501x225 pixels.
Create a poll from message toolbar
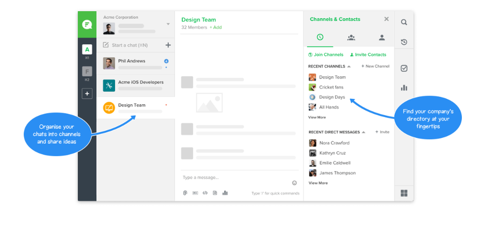tap(225, 193)
